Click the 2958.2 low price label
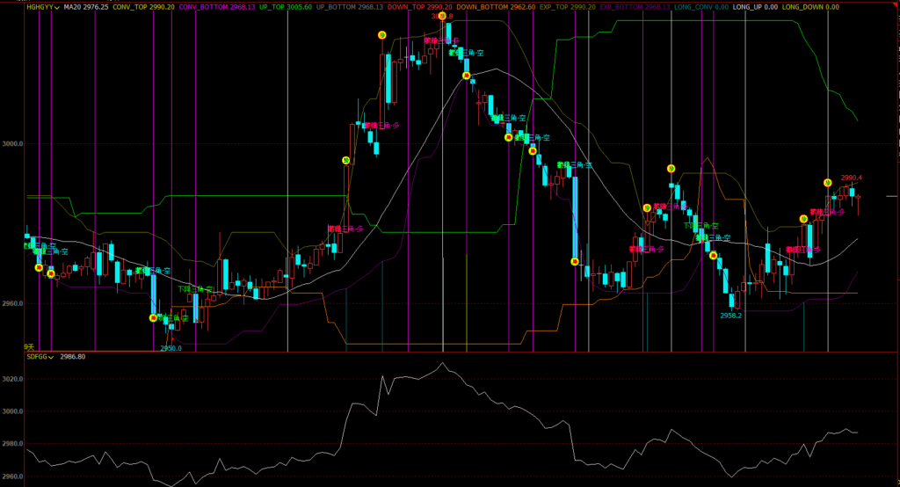Image resolution: width=900 pixels, height=487 pixels. pos(730,315)
